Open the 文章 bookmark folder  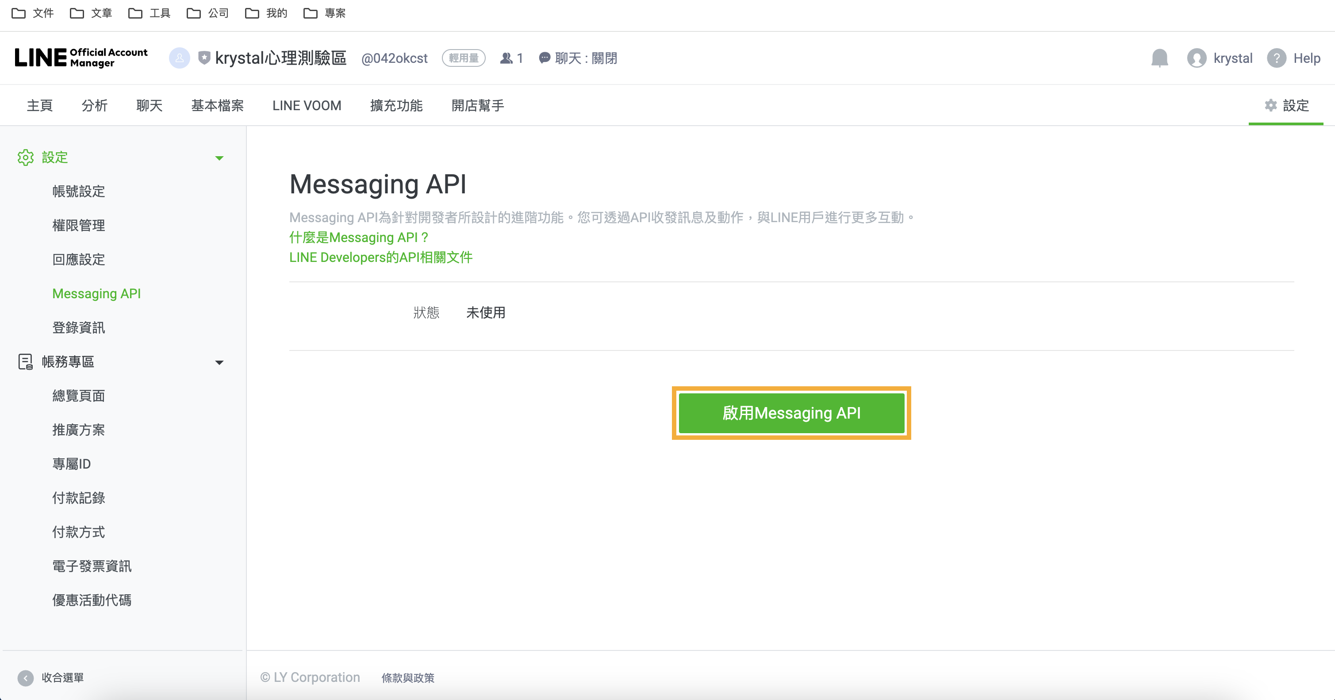91,13
